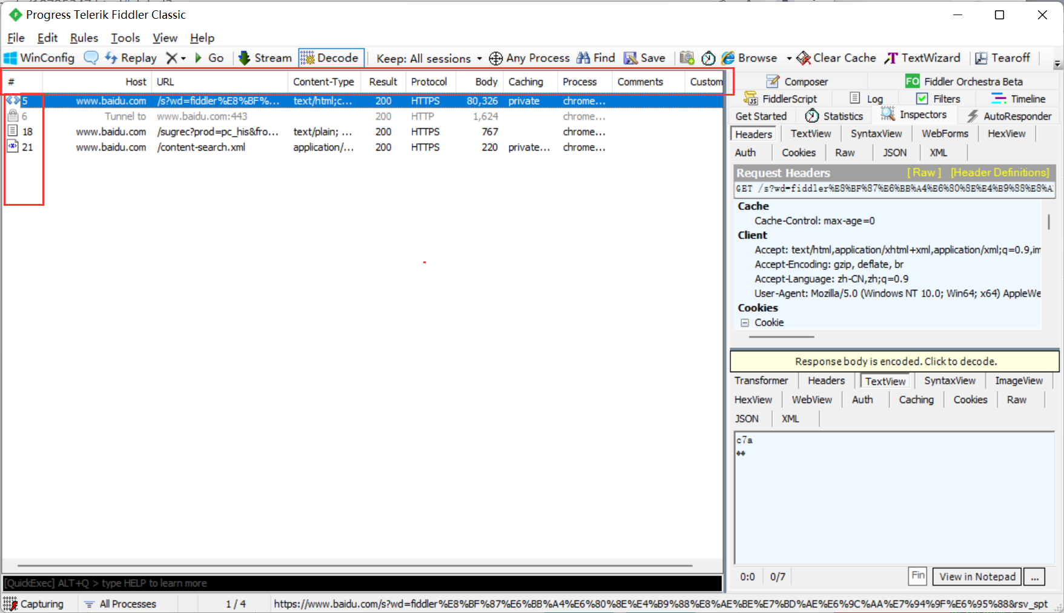The image size is (1064, 613).
Task: Show the Statistics tab
Action: [834, 116]
